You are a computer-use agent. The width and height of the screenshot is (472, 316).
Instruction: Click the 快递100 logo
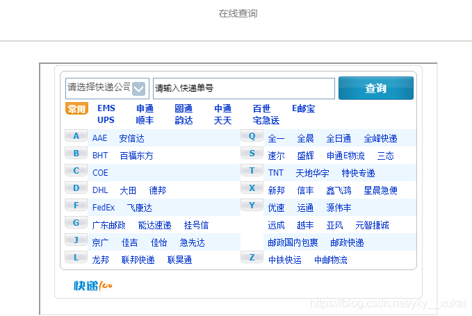(93, 285)
